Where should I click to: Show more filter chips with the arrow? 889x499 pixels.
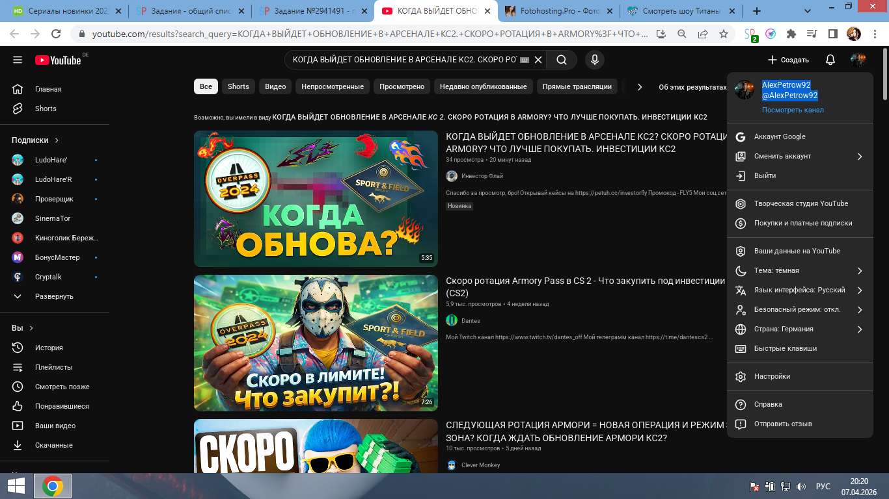click(640, 86)
